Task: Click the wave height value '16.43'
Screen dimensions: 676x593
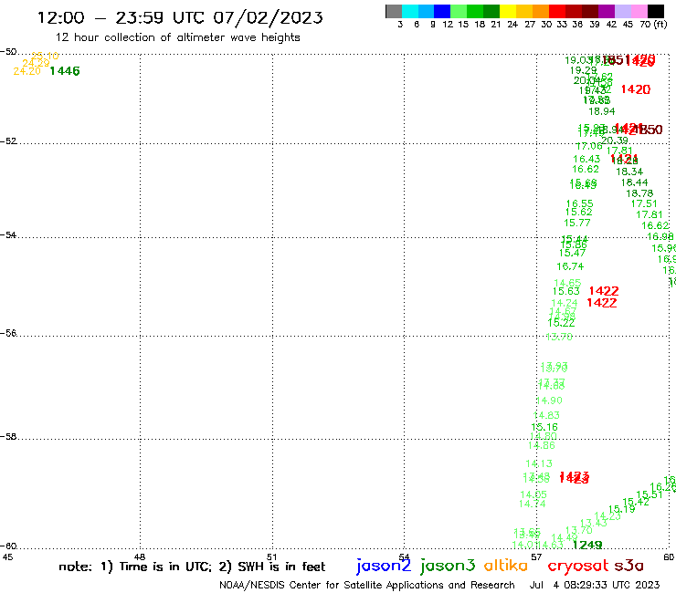Action: (x=586, y=160)
